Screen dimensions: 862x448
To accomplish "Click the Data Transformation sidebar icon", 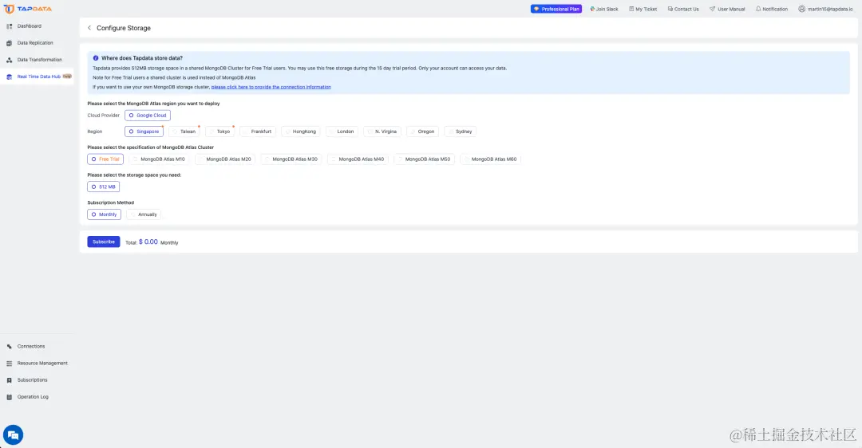I will click(x=10, y=60).
